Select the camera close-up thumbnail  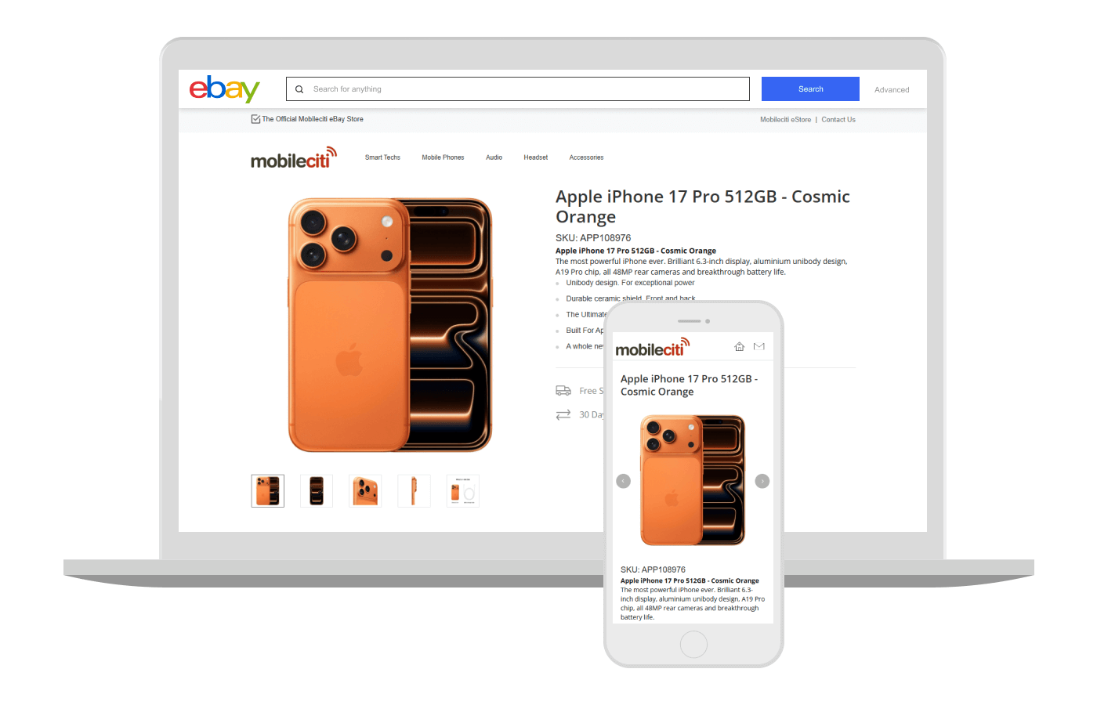pos(365,491)
